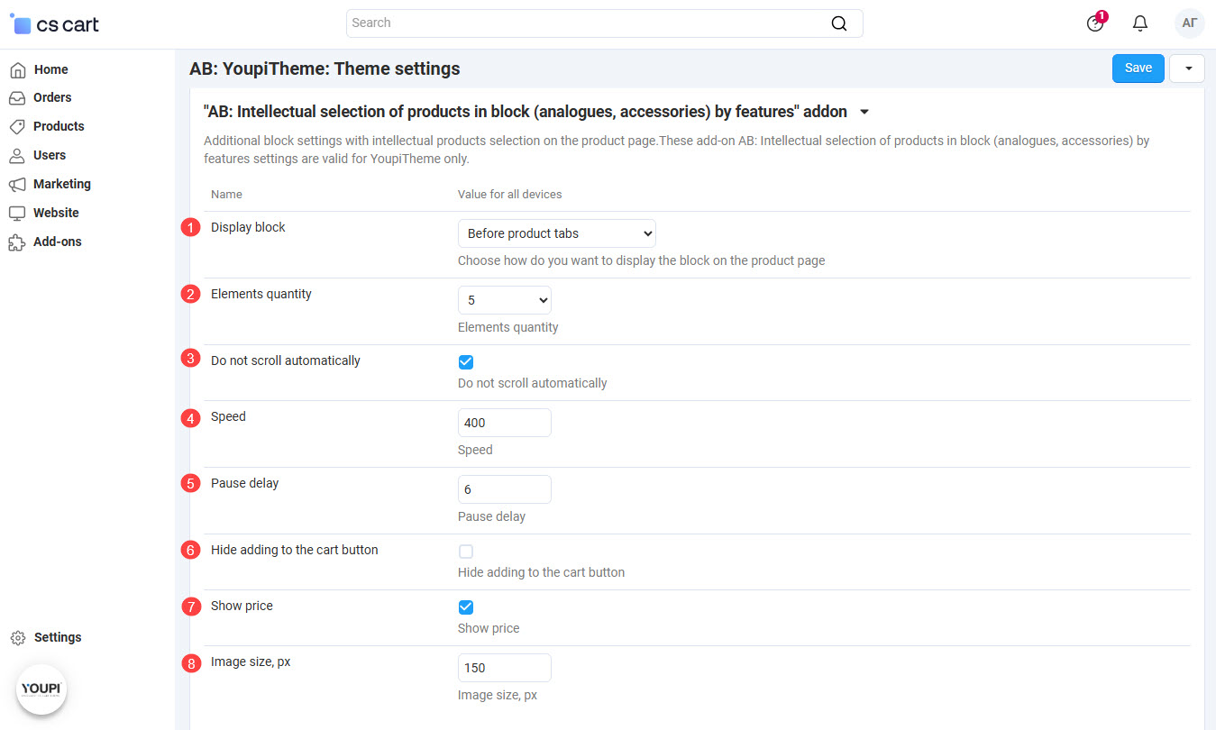Click the Add-ons puzzle icon
1216x730 pixels.
(x=17, y=242)
